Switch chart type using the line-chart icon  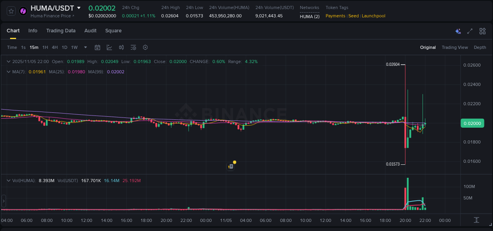tap(109, 47)
